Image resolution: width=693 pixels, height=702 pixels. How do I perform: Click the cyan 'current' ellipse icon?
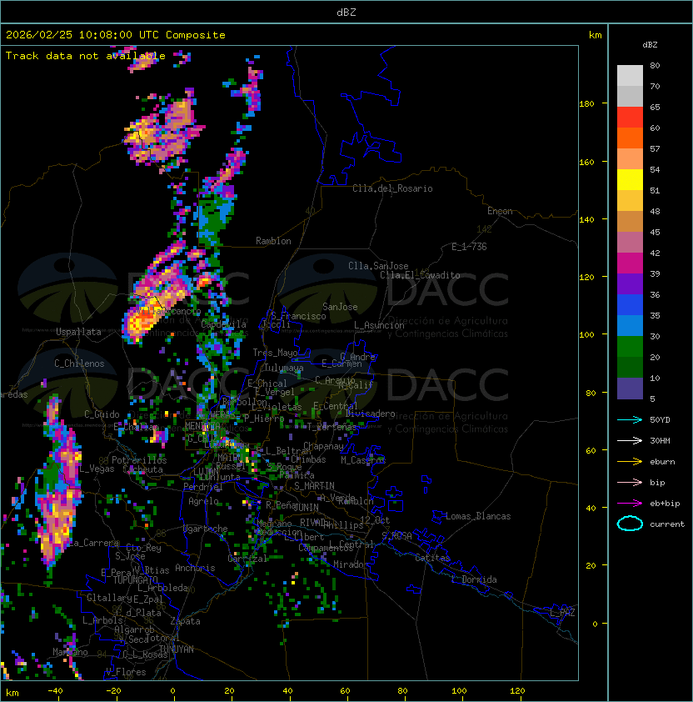pyautogui.click(x=630, y=524)
